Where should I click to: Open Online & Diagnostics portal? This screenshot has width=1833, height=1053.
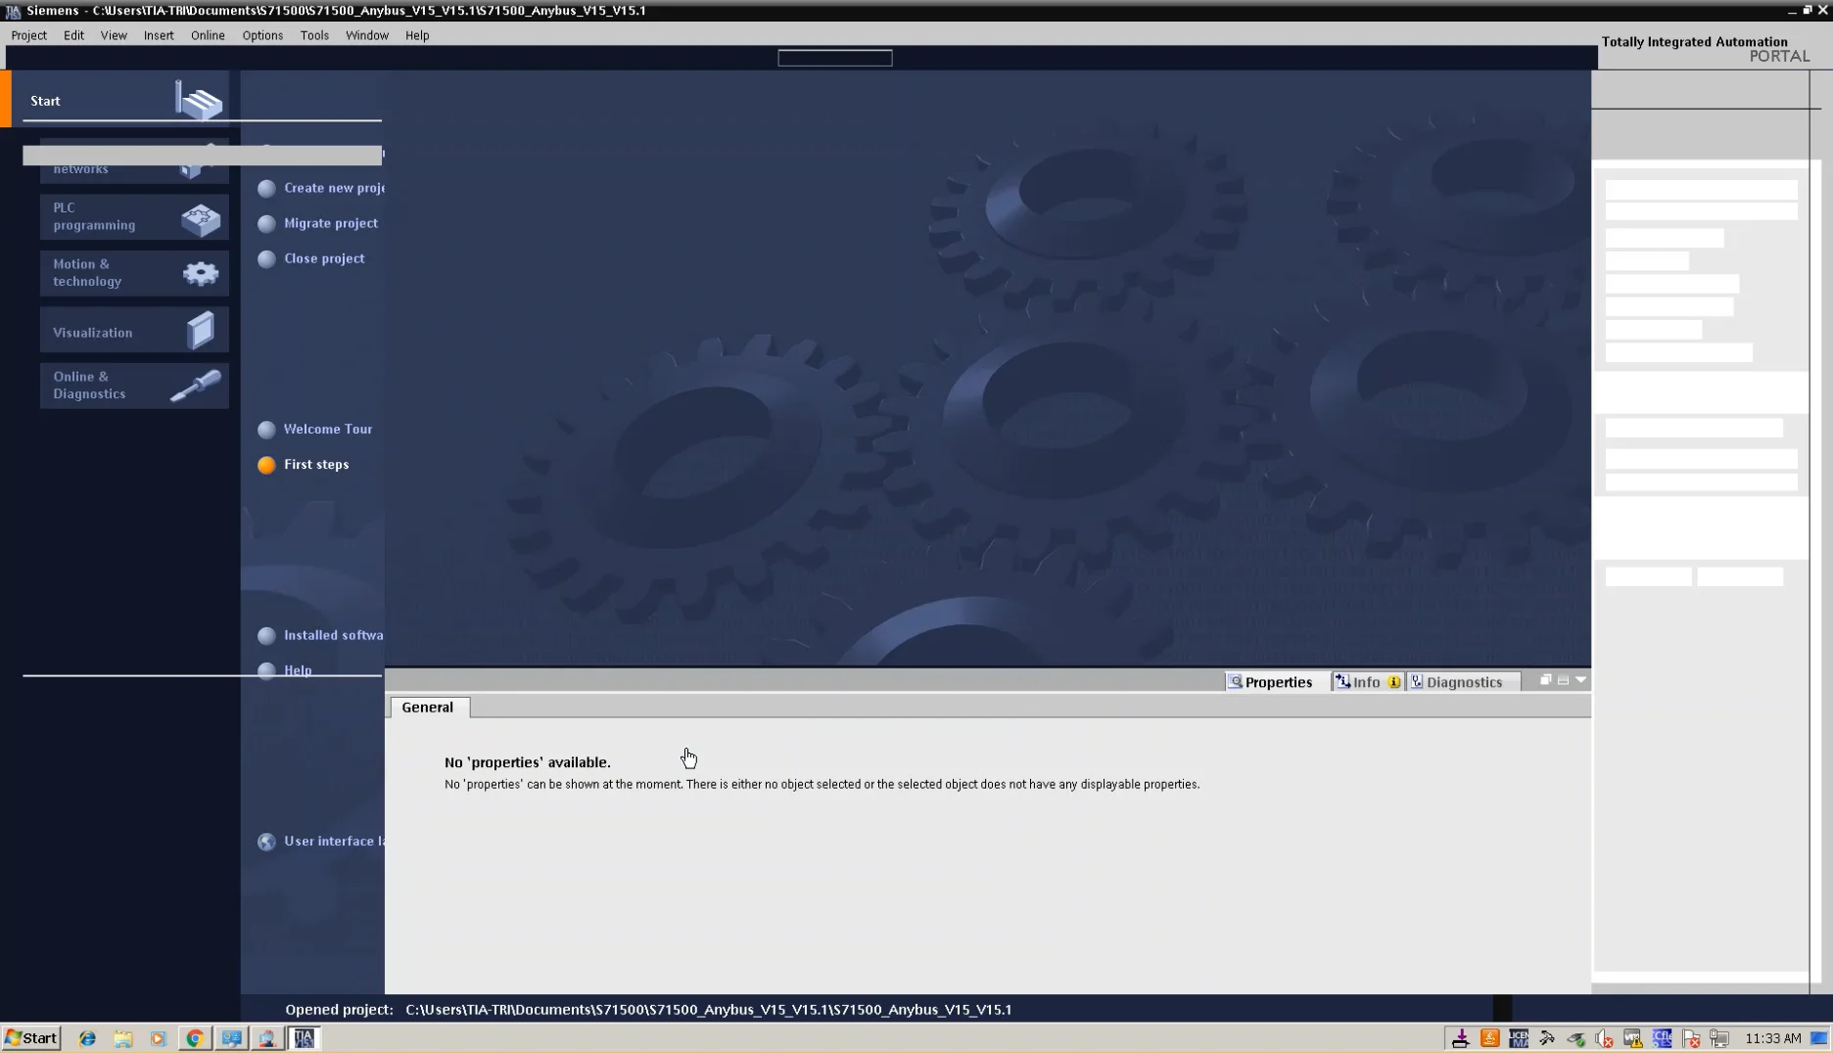(133, 386)
